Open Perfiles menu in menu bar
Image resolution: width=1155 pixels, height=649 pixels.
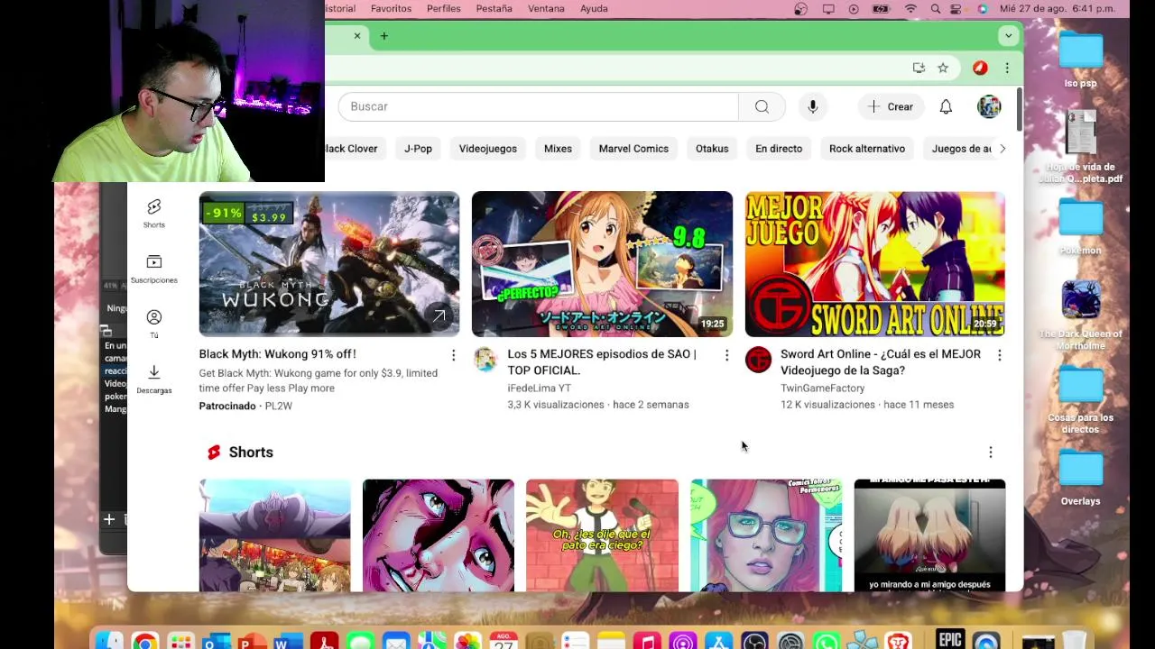[443, 8]
